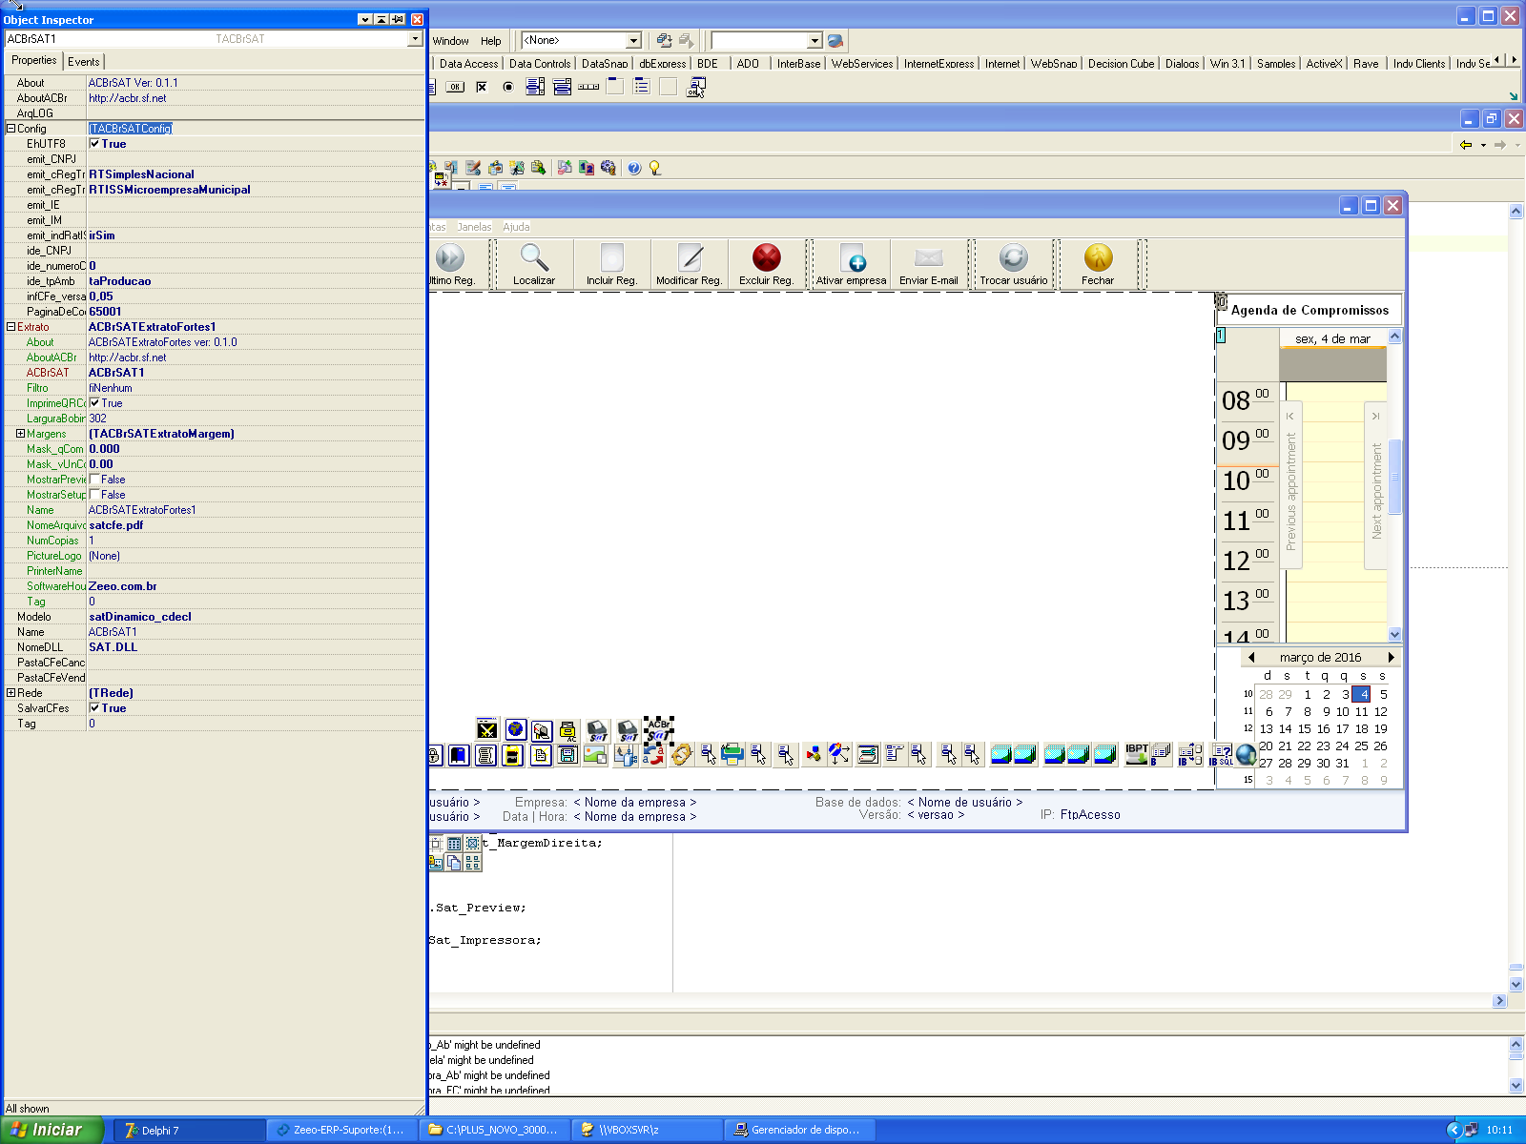
Task: Click the back arrow in code editor
Action: [x=1466, y=145]
